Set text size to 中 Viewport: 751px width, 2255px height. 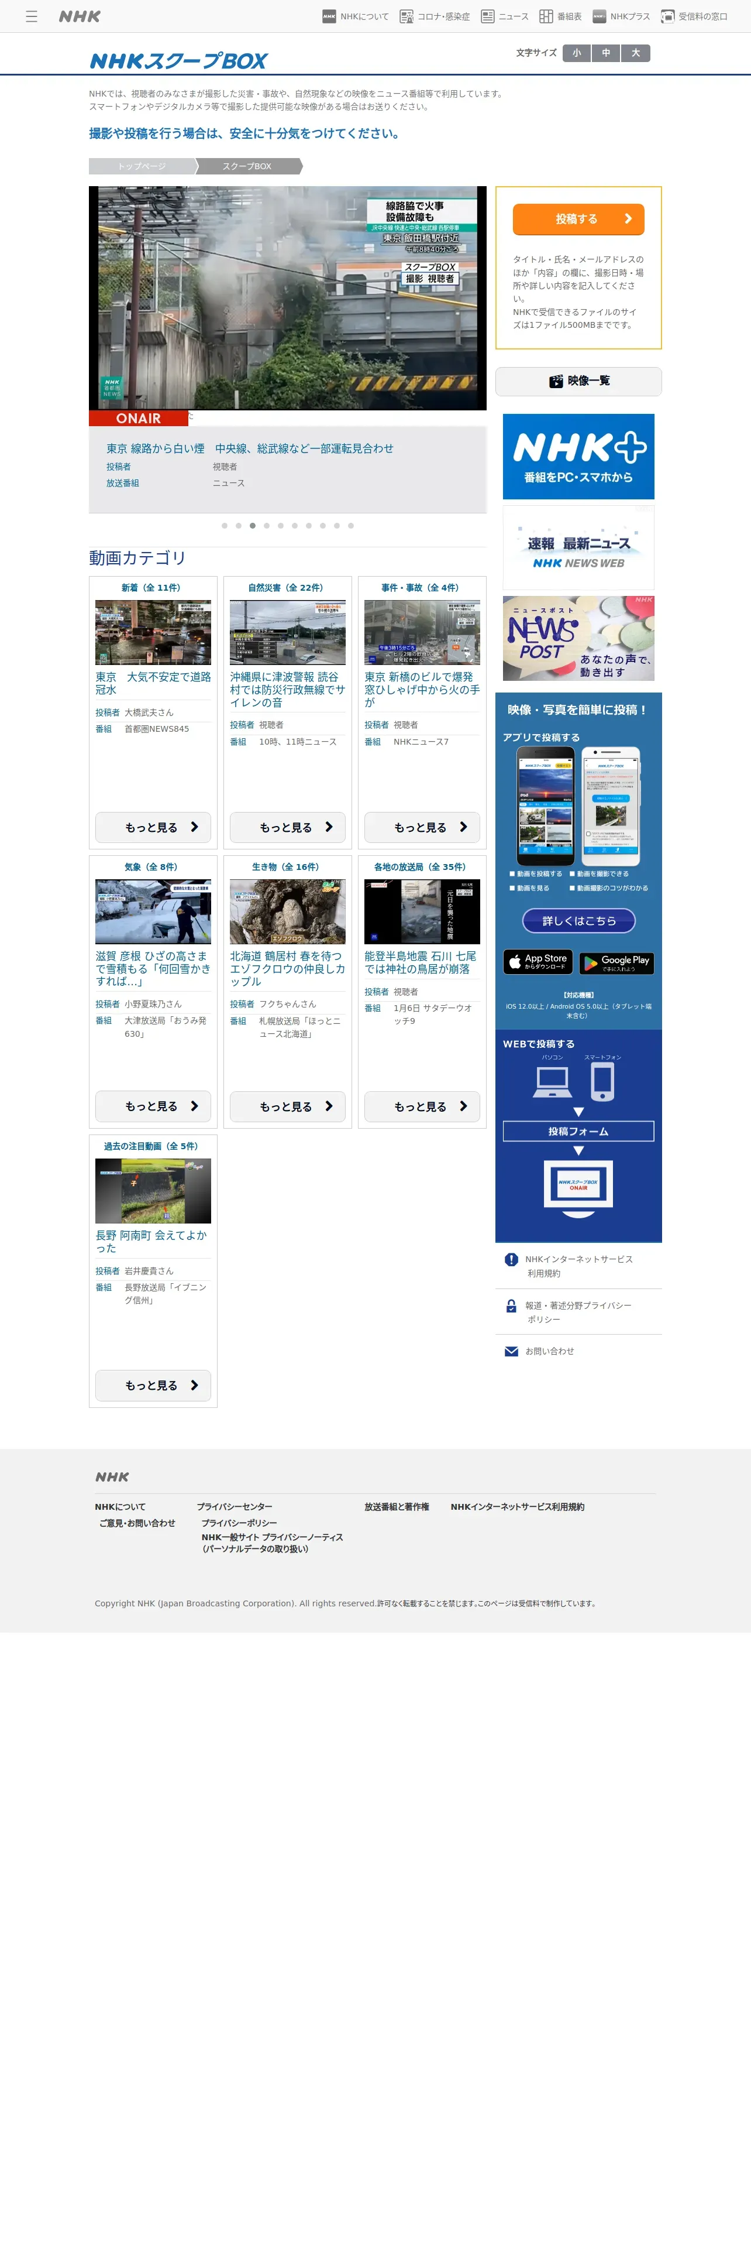[606, 53]
